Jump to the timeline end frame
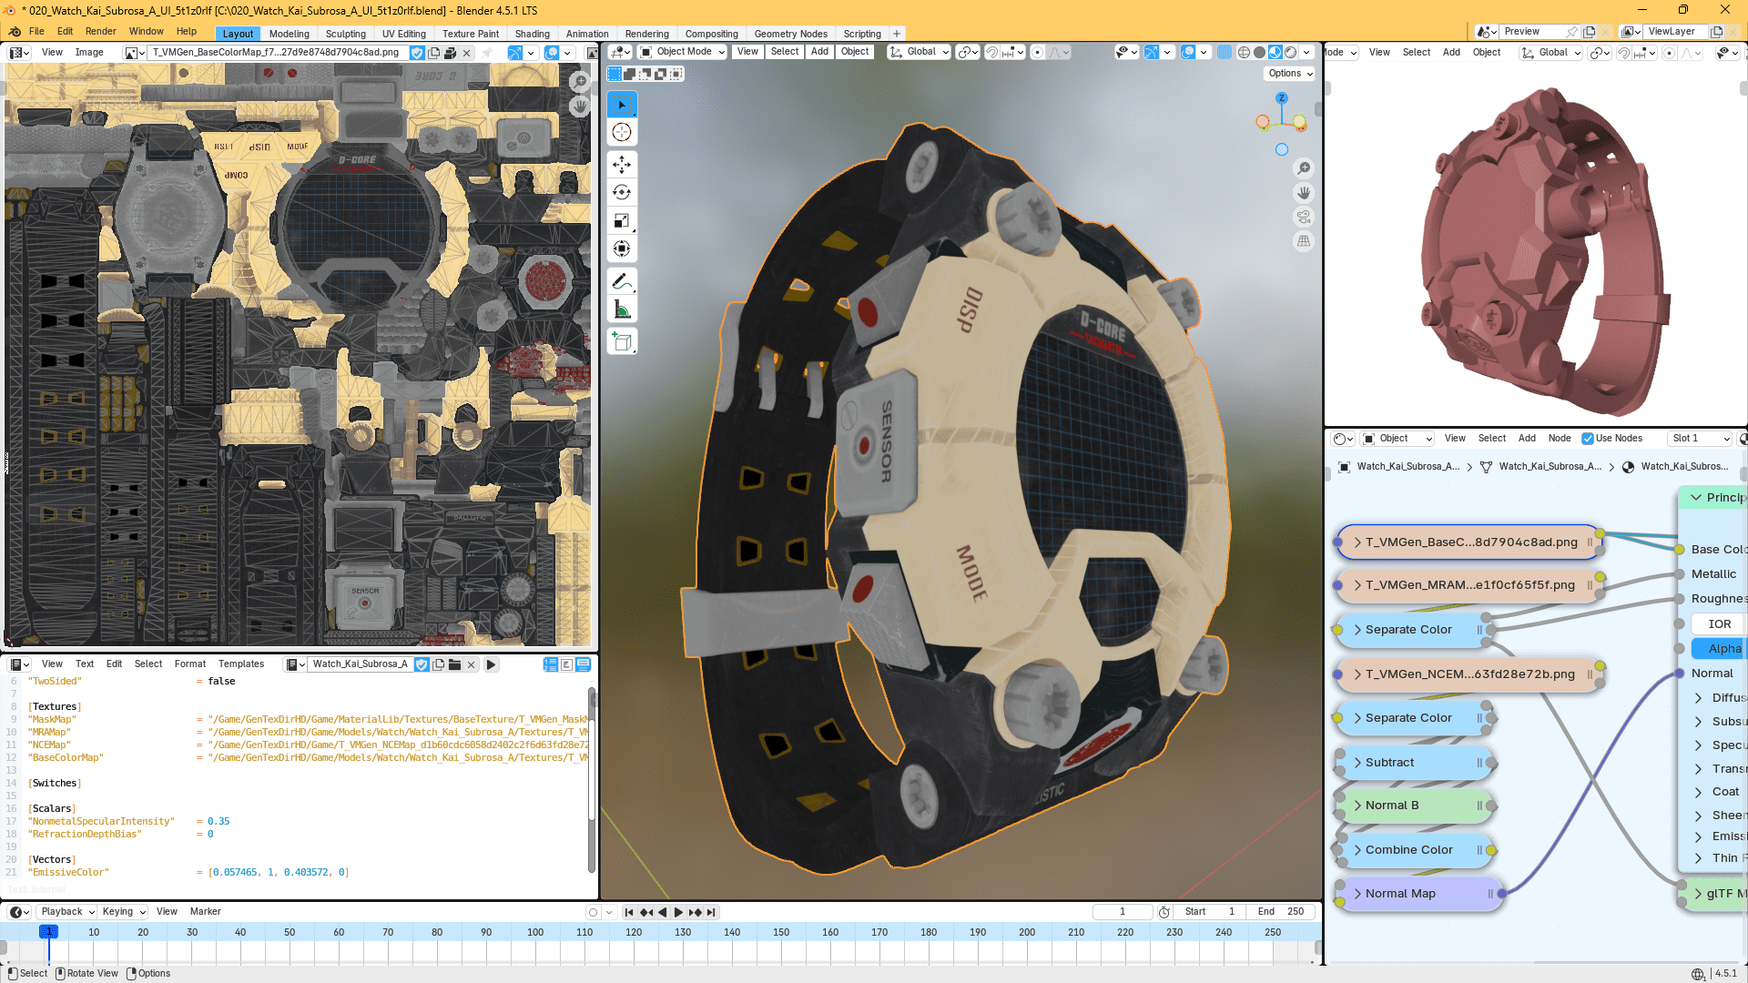 pyautogui.click(x=711, y=912)
